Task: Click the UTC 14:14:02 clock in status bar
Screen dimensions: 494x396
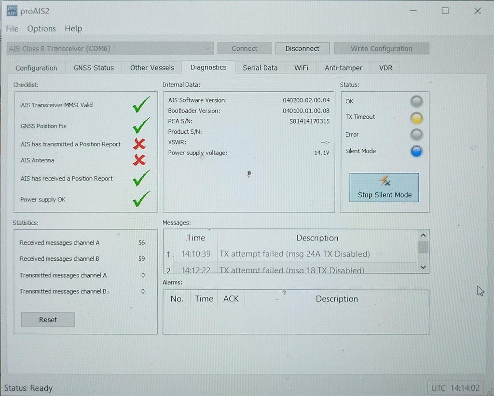Action: 455,388
